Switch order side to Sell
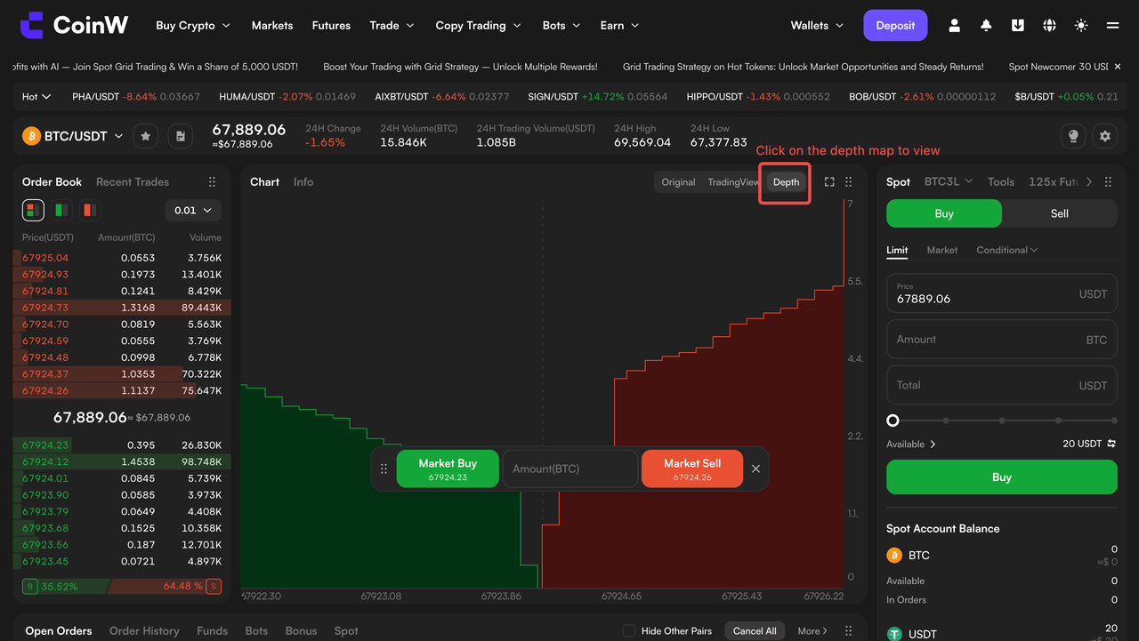The height and width of the screenshot is (641, 1139). tap(1059, 213)
